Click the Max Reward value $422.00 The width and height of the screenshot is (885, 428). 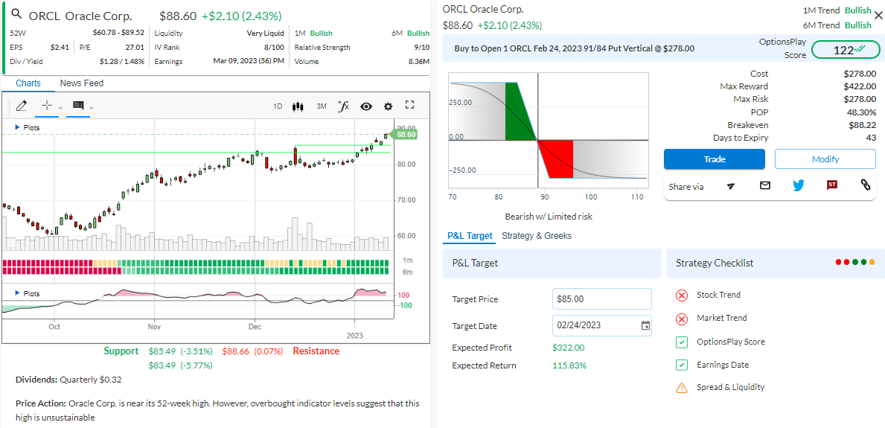tap(860, 86)
